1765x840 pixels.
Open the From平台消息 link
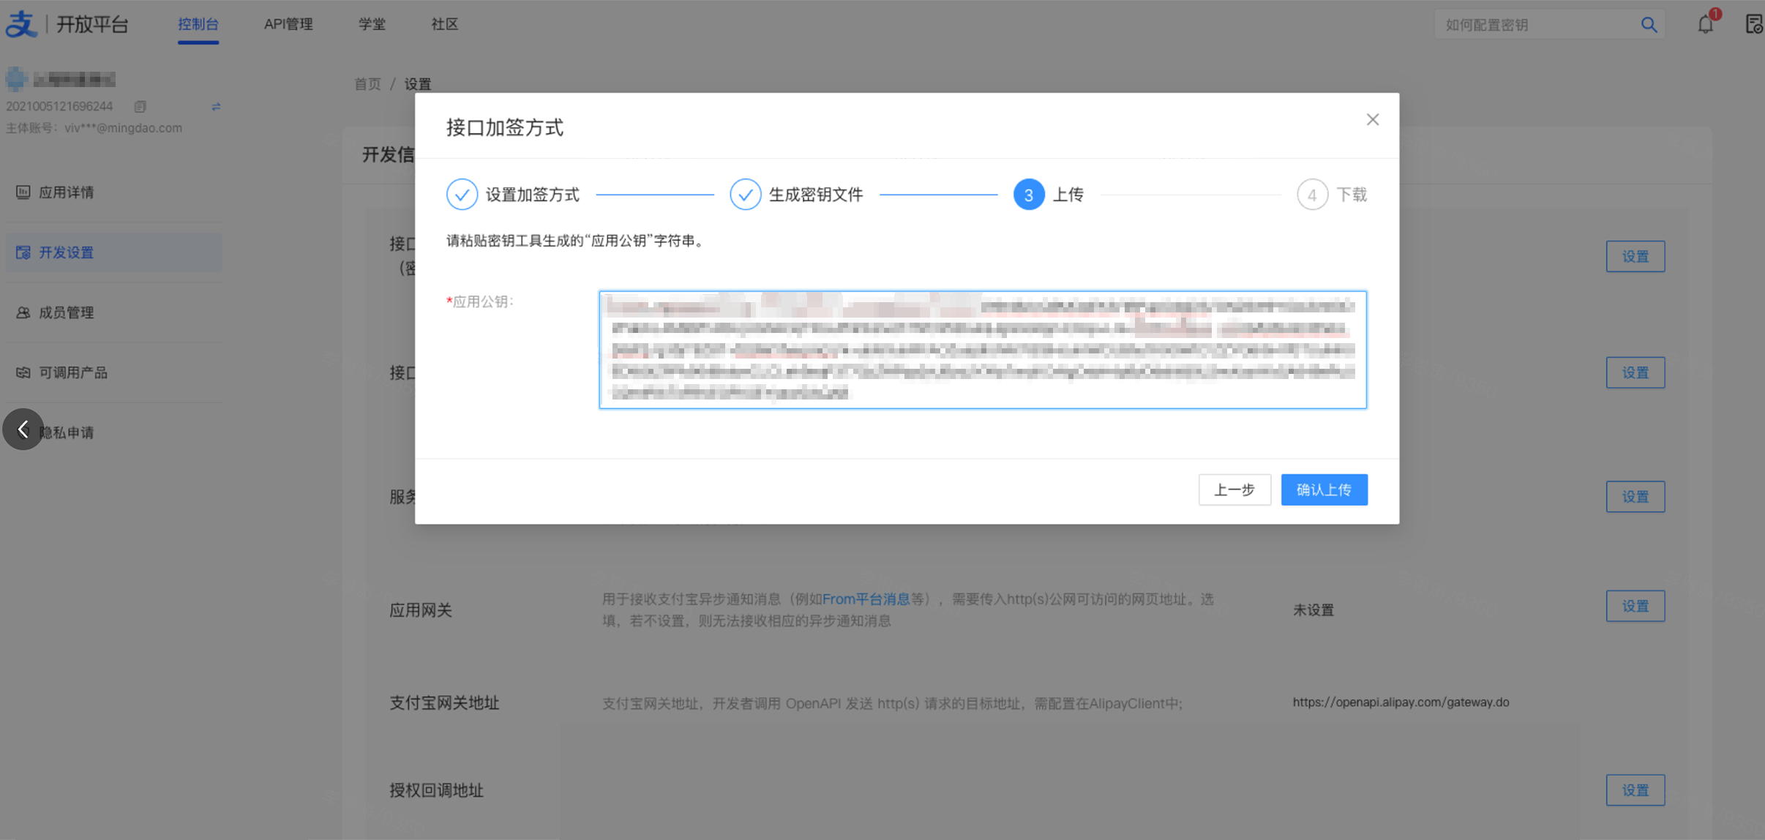coord(866,599)
